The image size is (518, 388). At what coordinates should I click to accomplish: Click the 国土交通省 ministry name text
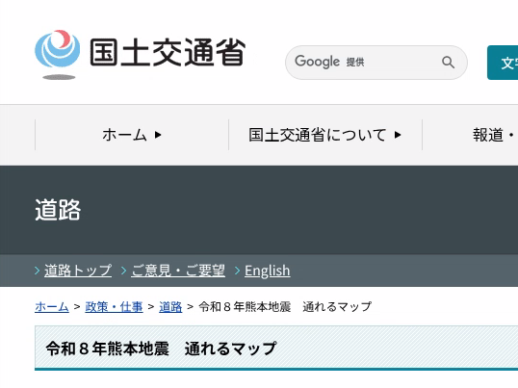click(x=168, y=52)
